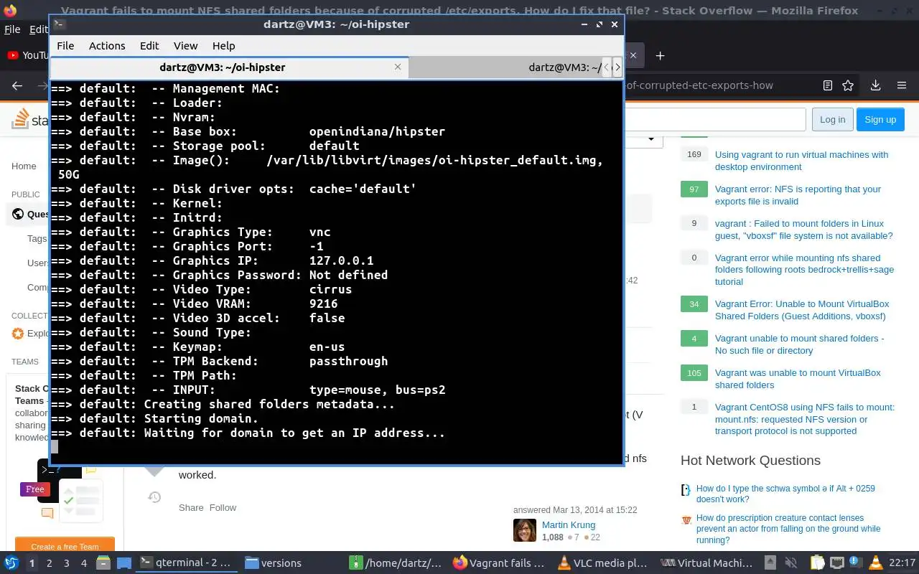Open the removable media eject tray icon
Viewport: 919px width, 574px height.
[x=770, y=563]
